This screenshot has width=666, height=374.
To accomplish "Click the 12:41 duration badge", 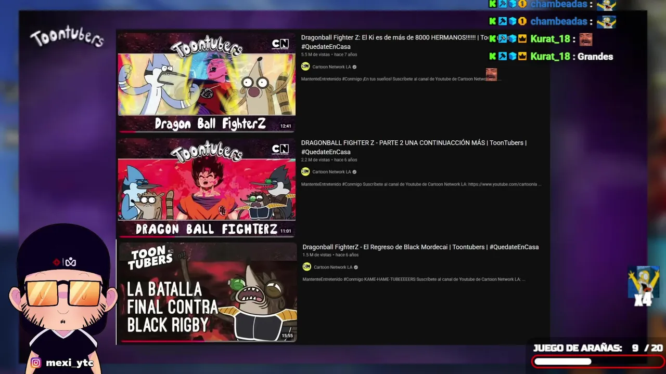I will click(286, 126).
